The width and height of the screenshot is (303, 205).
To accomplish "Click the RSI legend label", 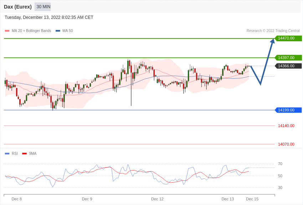I will pos(15,153).
